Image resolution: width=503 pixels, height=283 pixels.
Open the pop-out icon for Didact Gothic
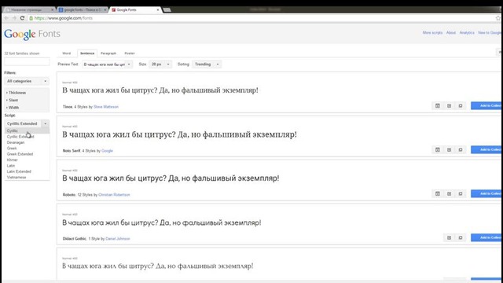click(461, 237)
